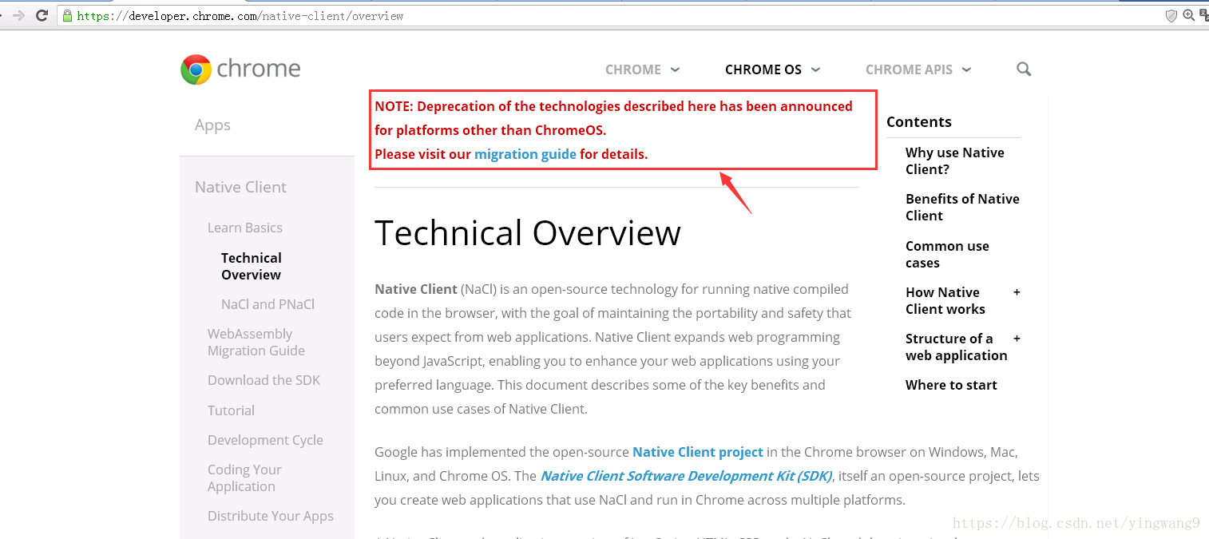
Task: Click the forward navigation arrow
Action: click(18, 15)
